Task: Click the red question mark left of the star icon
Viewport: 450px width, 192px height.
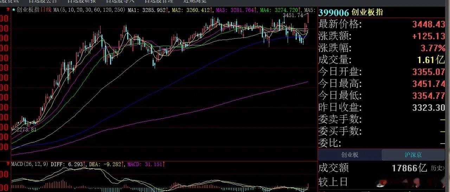Action: [7, 10]
